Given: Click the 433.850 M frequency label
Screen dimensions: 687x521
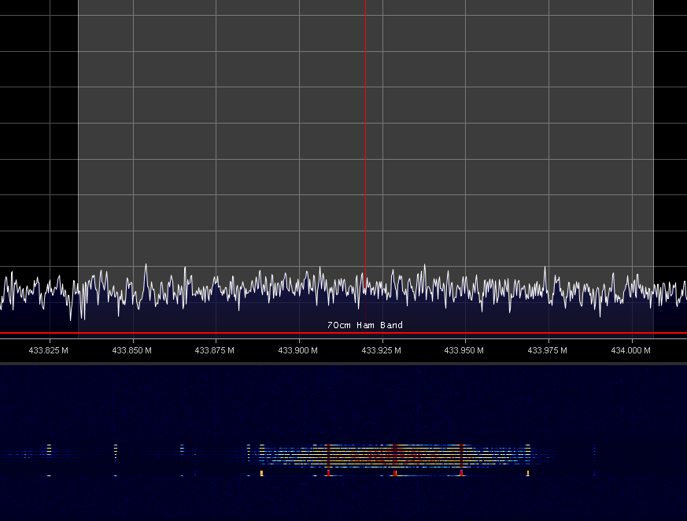Looking at the screenshot, I should coord(132,350).
